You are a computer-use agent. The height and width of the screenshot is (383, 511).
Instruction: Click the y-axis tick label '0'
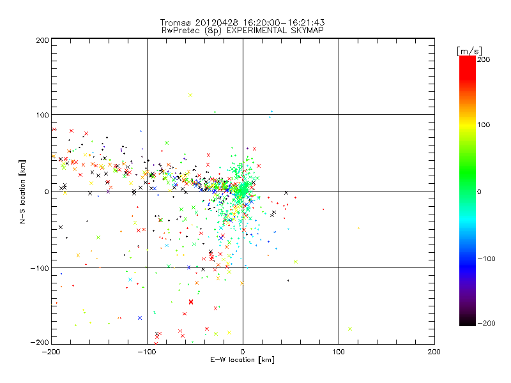(47, 191)
